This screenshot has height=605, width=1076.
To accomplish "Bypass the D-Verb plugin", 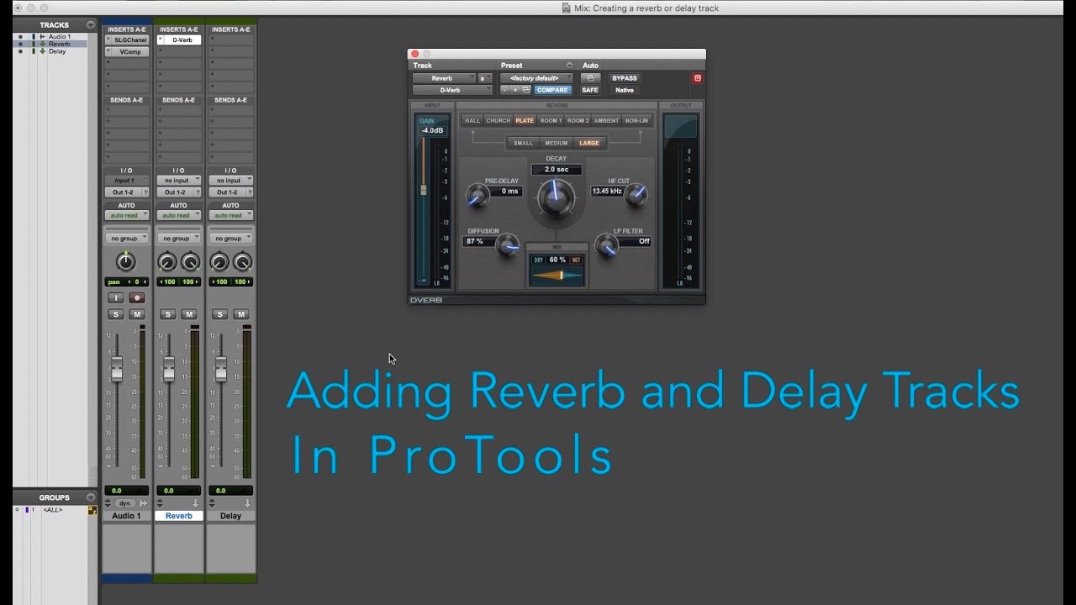I will tap(625, 78).
